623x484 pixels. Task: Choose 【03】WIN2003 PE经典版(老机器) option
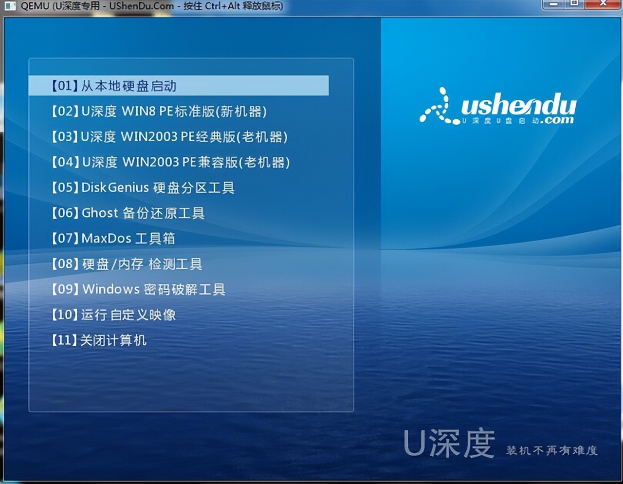[x=170, y=137]
